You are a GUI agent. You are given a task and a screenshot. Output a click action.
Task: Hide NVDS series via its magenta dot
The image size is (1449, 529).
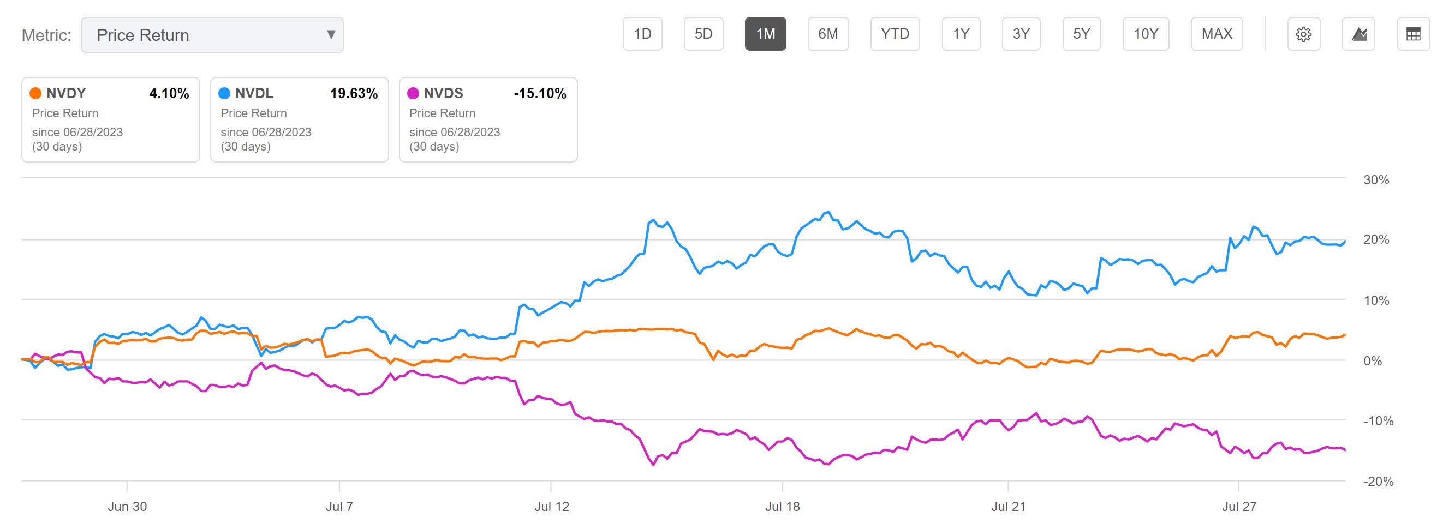[x=414, y=93]
